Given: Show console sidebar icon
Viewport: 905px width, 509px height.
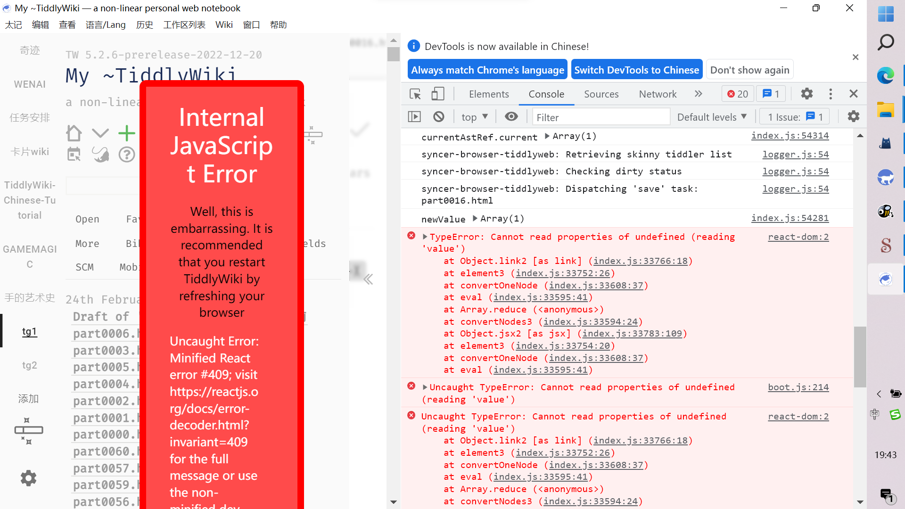Looking at the screenshot, I should point(414,116).
